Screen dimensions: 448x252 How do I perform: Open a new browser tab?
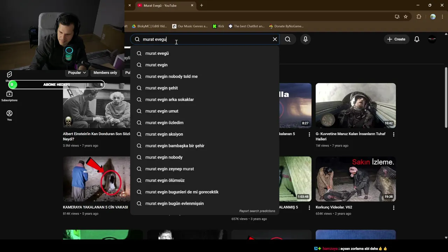pyautogui.click(x=201, y=5)
